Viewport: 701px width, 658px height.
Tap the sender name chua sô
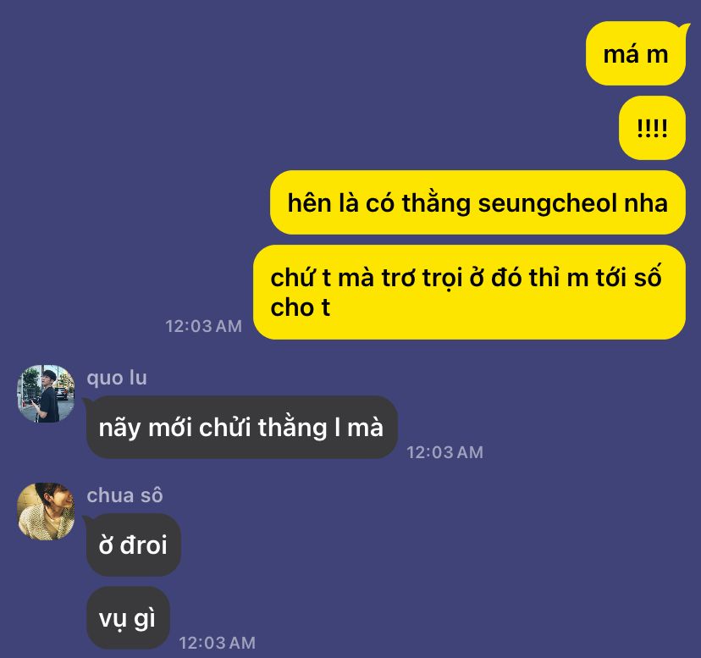pyautogui.click(x=124, y=495)
